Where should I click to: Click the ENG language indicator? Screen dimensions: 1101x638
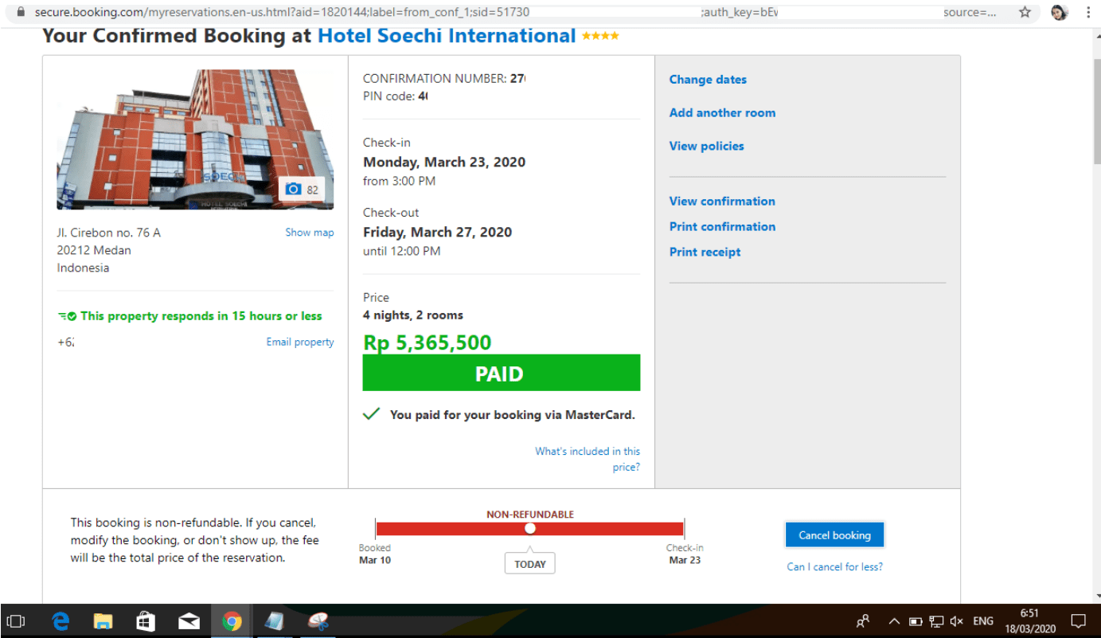click(983, 621)
